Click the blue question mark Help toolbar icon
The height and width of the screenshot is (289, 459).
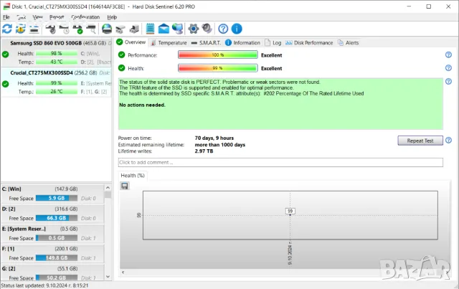tap(223, 29)
